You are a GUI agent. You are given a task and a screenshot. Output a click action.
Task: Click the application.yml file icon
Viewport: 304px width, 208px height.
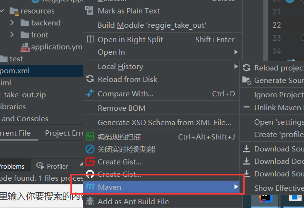click(x=25, y=47)
